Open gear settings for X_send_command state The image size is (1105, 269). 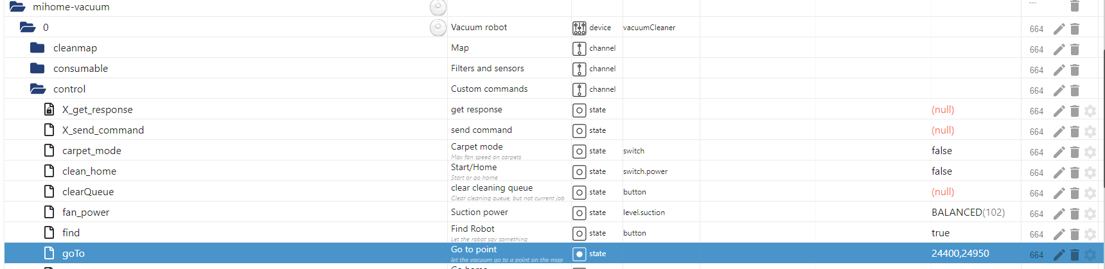click(1090, 132)
